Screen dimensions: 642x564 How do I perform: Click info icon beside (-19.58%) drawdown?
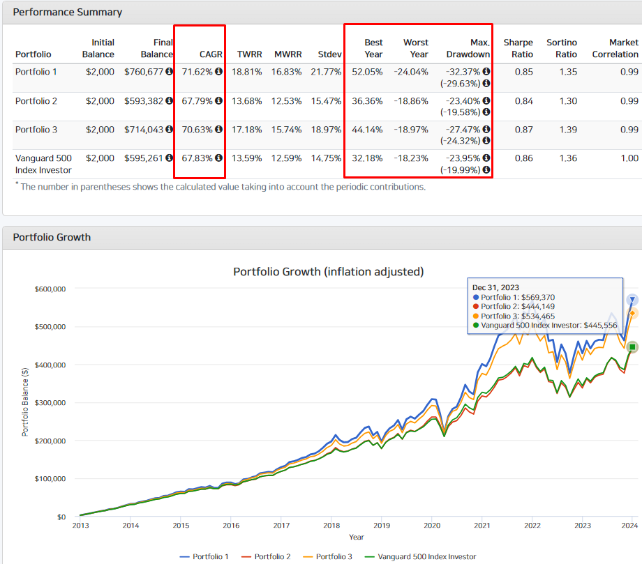click(x=486, y=112)
